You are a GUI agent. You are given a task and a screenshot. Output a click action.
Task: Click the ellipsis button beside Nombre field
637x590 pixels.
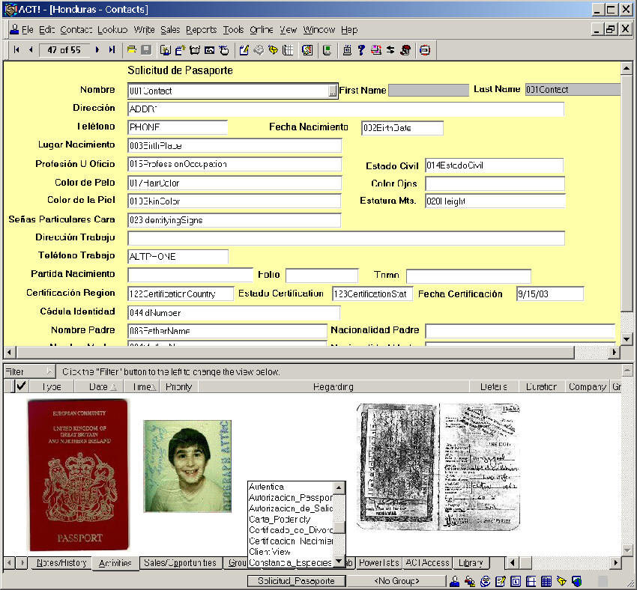pos(333,91)
